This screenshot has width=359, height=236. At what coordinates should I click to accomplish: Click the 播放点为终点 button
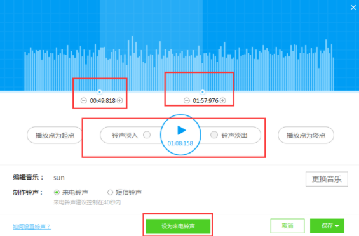click(306, 135)
